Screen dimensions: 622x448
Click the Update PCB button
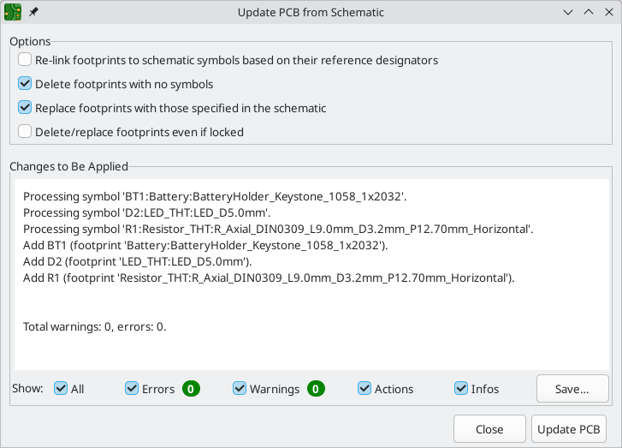[568, 429]
